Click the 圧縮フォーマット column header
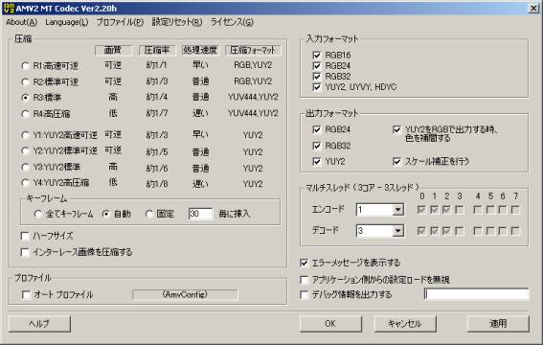Viewport: 543px width, 345px height. click(x=253, y=50)
